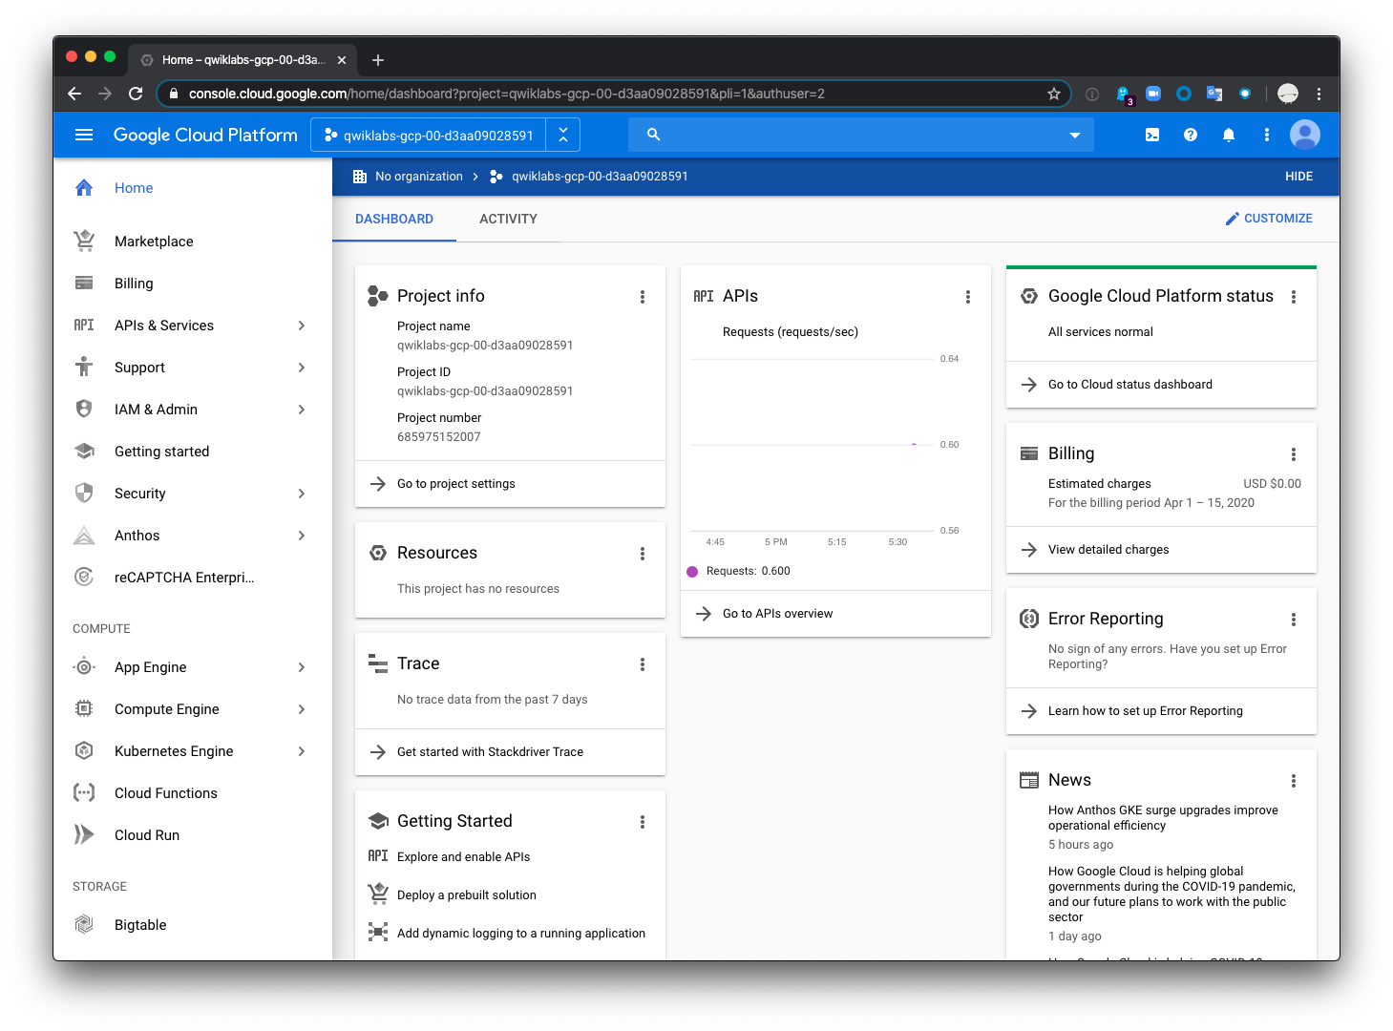Viewport: 1393px width, 1031px height.
Task: Open Project info card options menu
Action: [x=643, y=297]
